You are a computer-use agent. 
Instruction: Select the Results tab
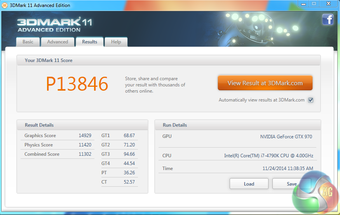coord(89,42)
